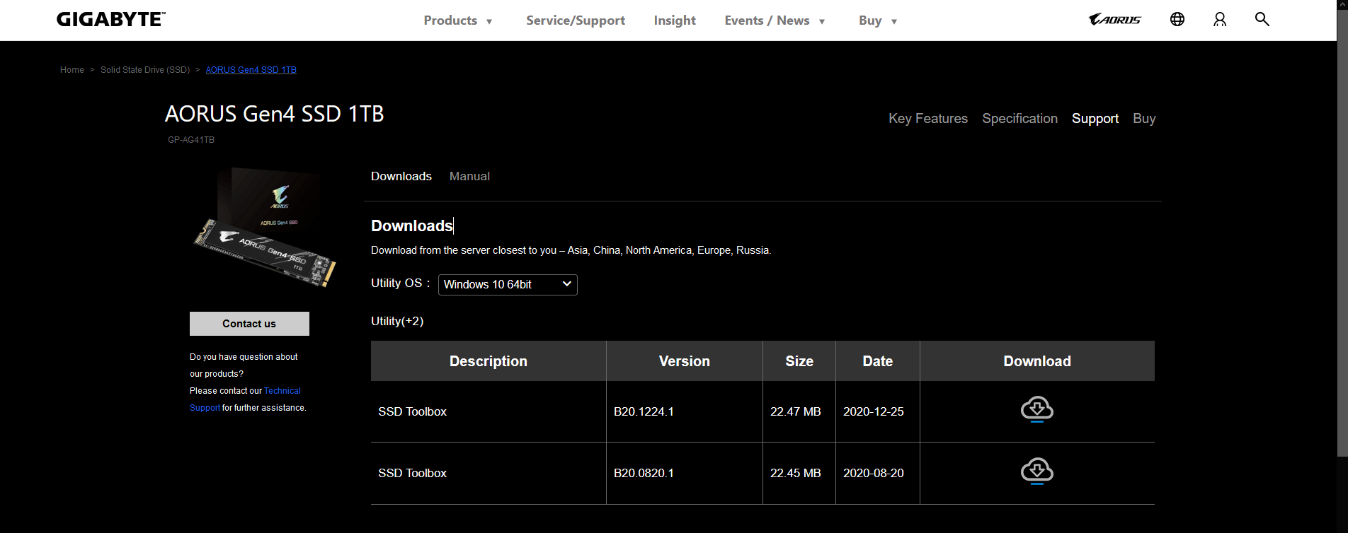Click the Download column header
Image resolution: width=1348 pixels, height=533 pixels.
tap(1037, 361)
